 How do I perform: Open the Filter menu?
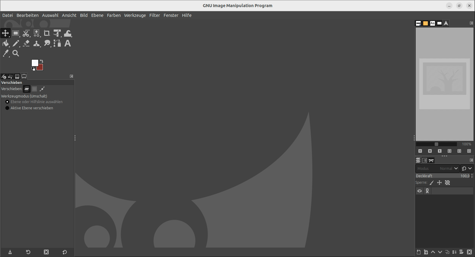point(155,15)
